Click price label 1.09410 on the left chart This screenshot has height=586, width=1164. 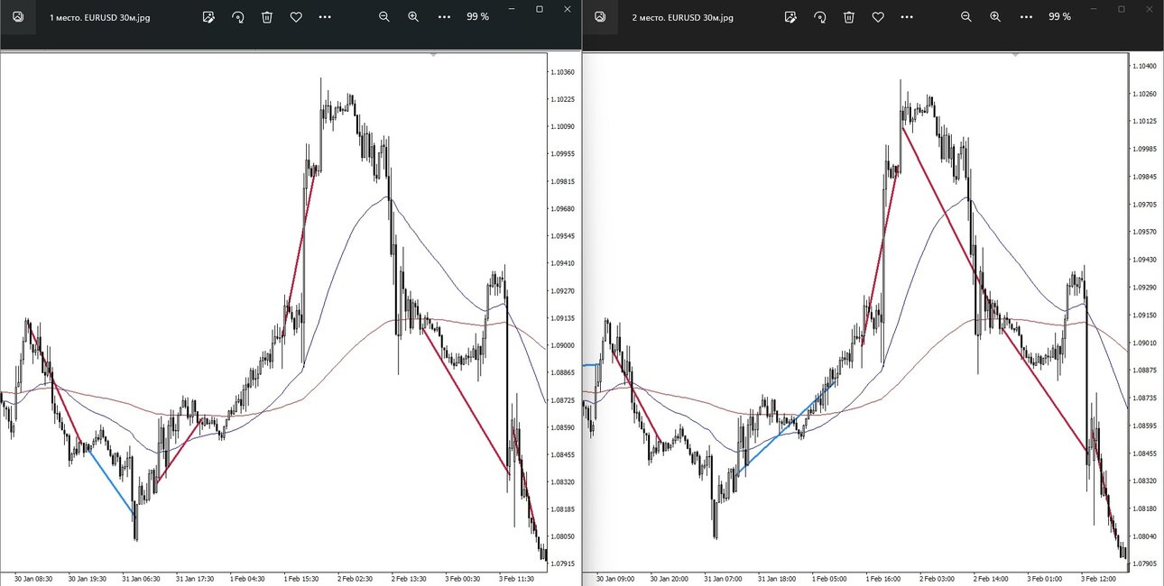coord(563,263)
